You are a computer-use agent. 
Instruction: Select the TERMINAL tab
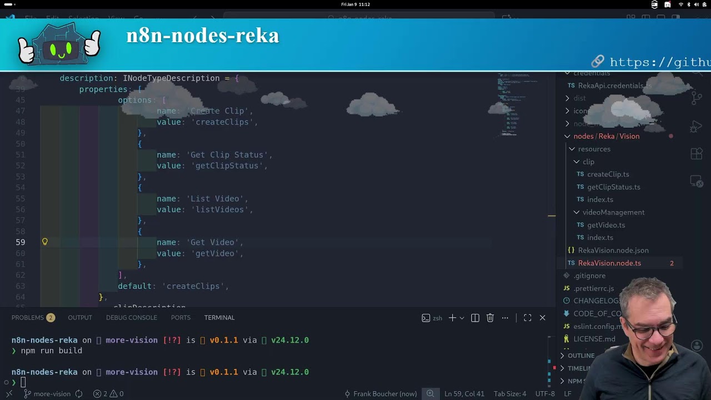point(219,318)
